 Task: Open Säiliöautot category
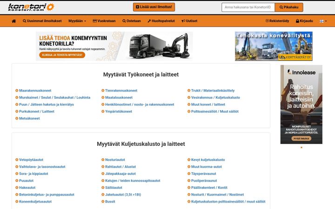[x=114, y=188]
